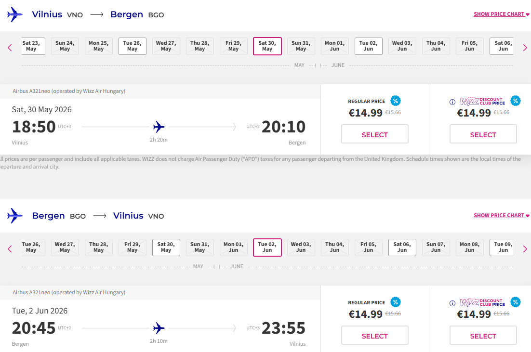
Task: Show earlier outbound dates with the left arrow
Action: [10, 47]
